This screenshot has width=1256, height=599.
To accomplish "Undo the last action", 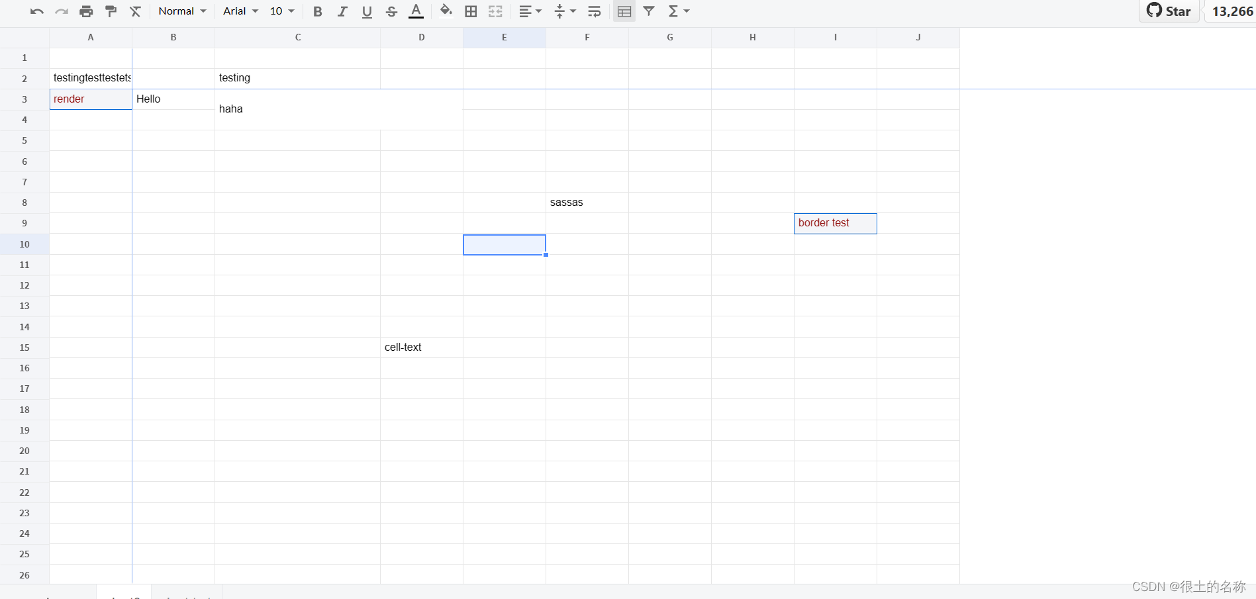I will (x=37, y=11).
